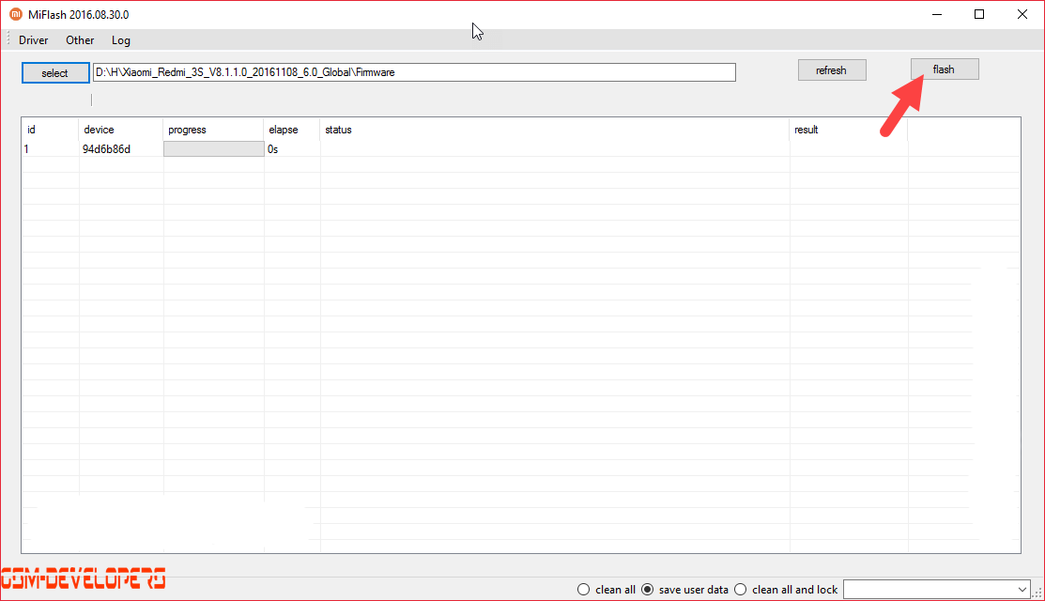1045x601 pixels.
Task: Maximize the MiFlash window
Action: point(979,14)
